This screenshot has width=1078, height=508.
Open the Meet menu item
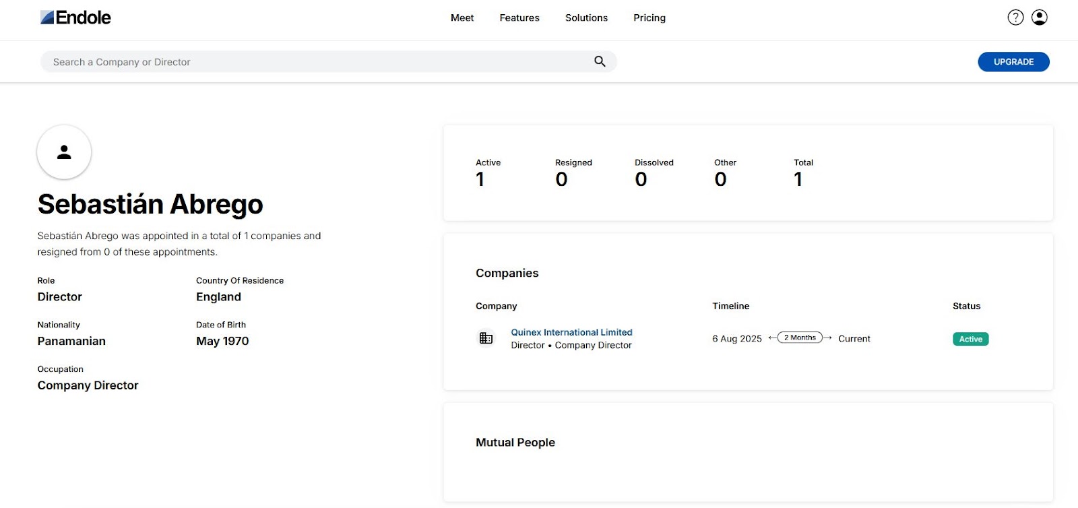click(x=462, y=18)
